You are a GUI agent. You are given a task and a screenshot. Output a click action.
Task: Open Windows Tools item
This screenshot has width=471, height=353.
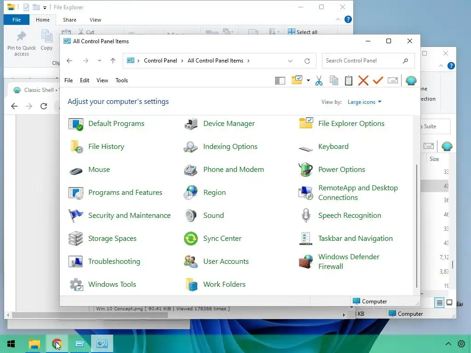tap(102, 285)
